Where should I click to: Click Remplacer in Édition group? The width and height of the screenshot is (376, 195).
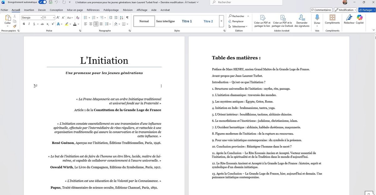click(236, 21)
